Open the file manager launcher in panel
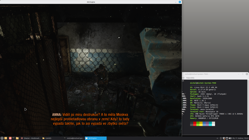The height and width of the screenshot is (140, 249). coord(17,138)
